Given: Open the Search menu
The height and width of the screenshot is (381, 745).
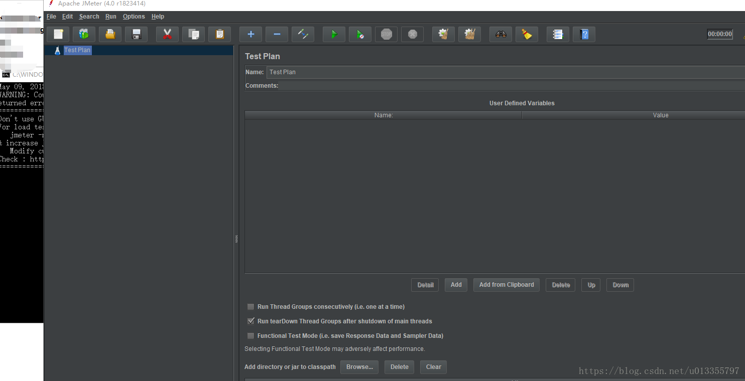Looking at the screenshot, I should click(89, 17).
